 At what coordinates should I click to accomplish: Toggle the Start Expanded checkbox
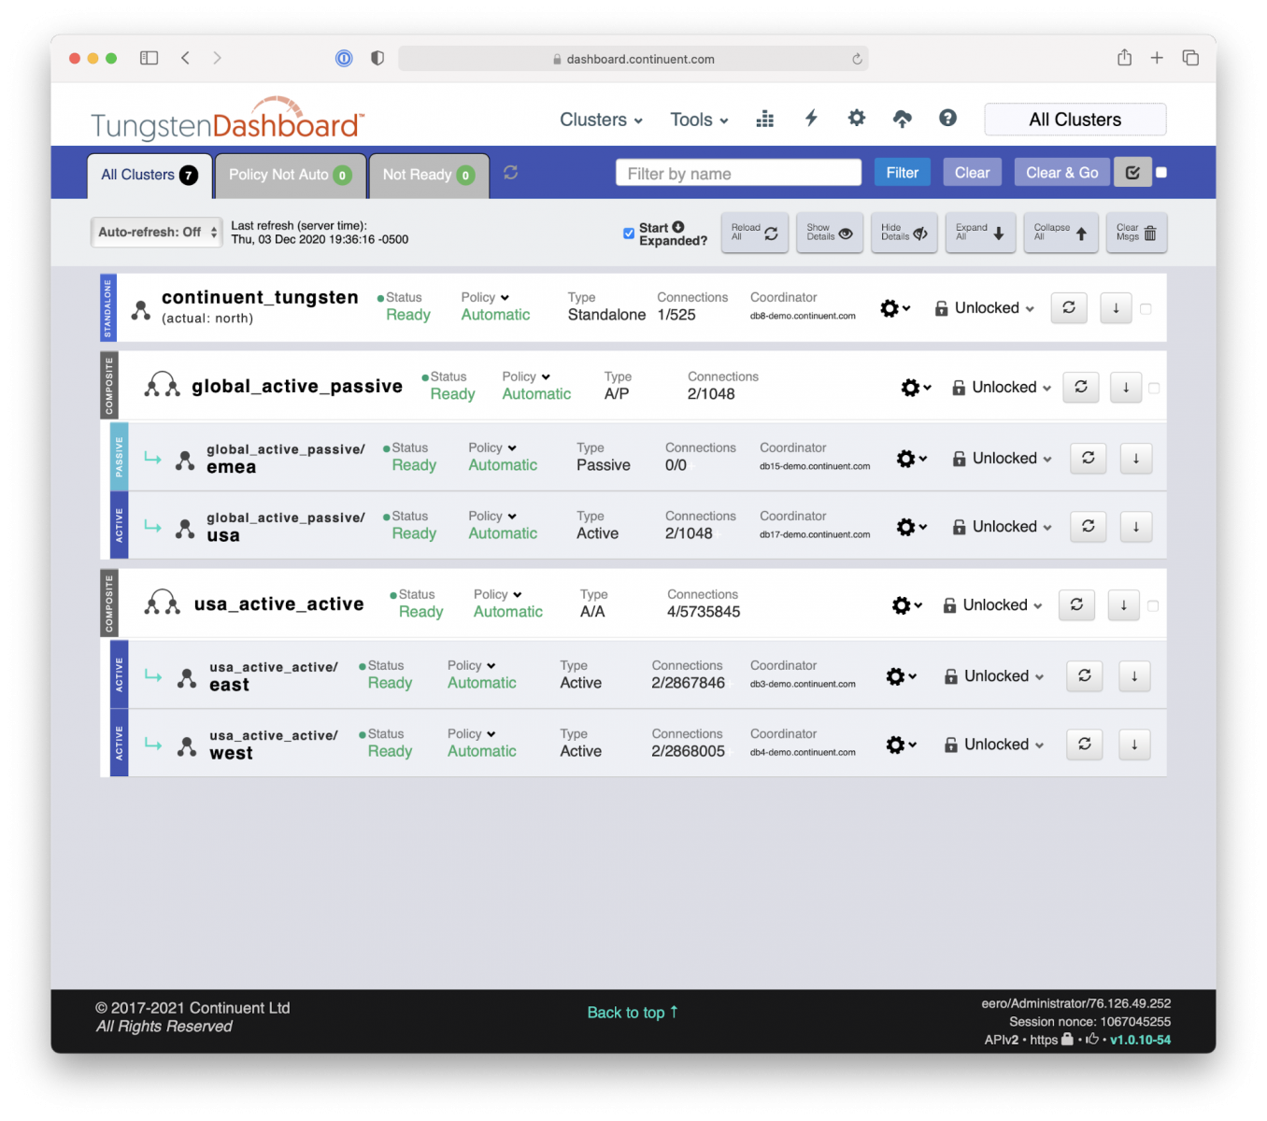coord(629,234)
